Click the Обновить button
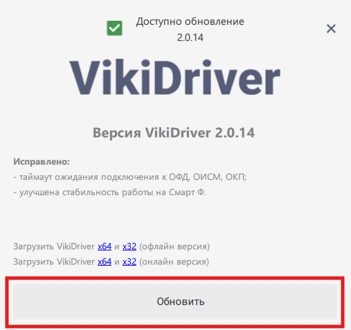Screen dimensions: 351x330 [x=175, y=302]
